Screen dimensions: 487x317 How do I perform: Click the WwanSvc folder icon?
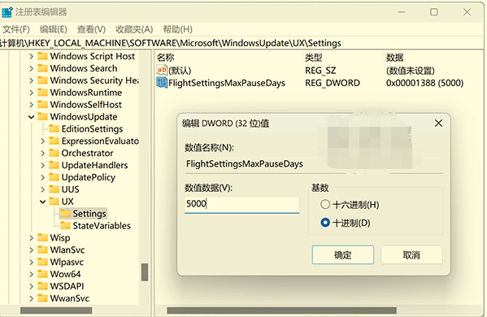click(x=42, y=298)
